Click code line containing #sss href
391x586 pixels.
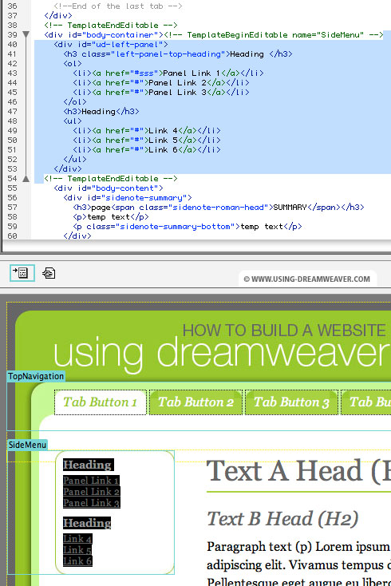(168, 73)
